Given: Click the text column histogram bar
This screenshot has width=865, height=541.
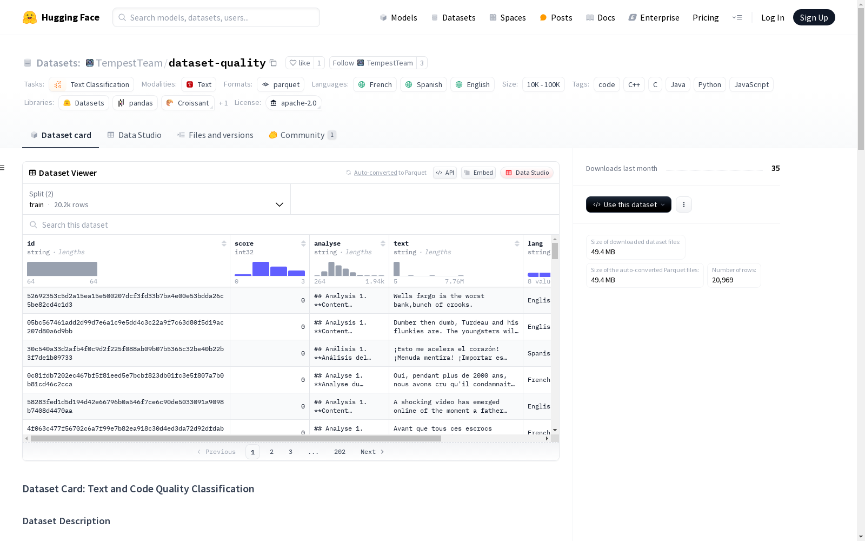Looking at the screenshot, I should click(x=396, y=269).
